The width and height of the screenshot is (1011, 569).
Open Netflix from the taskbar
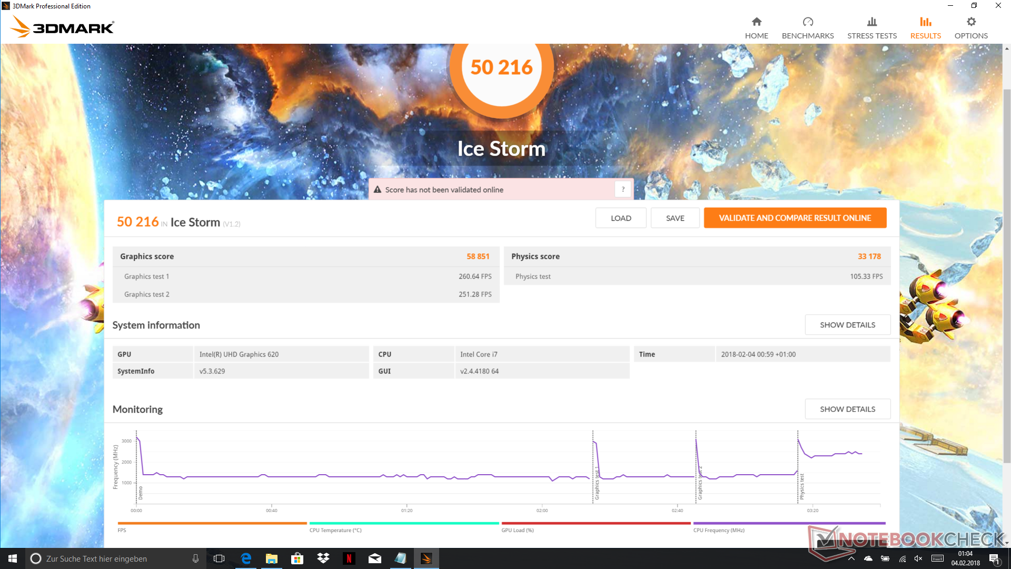click(349, 558)
